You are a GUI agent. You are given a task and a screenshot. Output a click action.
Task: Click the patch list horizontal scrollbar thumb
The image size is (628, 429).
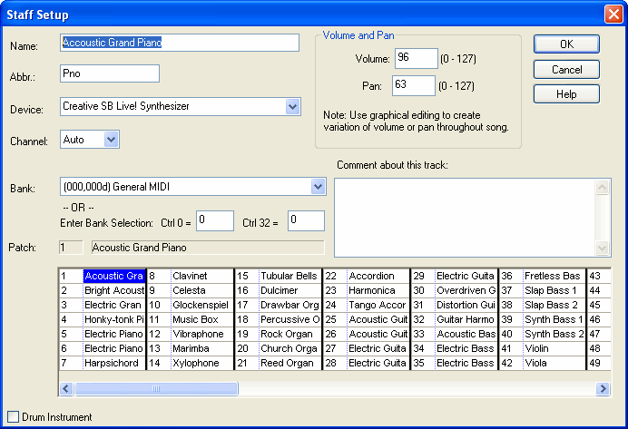[156, 389]
